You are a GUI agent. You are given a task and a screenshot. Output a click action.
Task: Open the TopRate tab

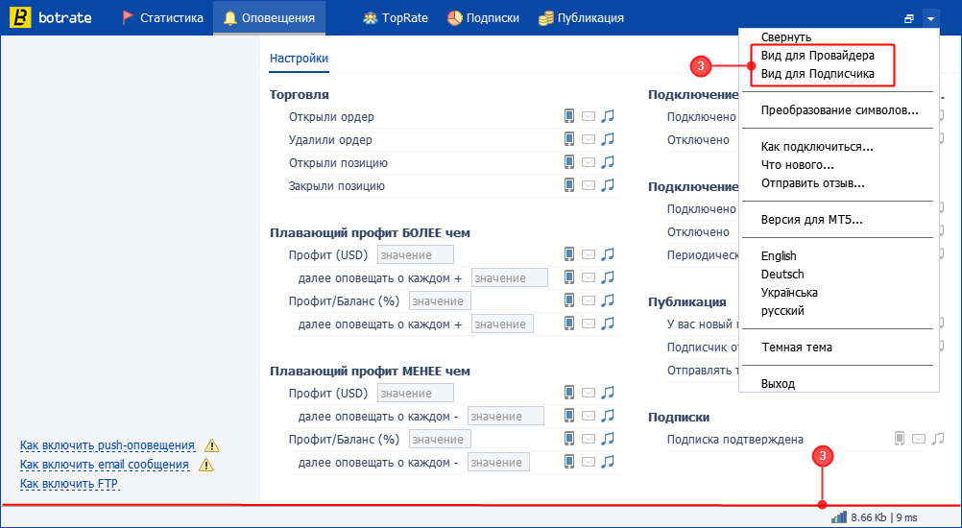pos(396,18)
